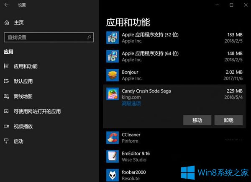The height and width of the screenshot is (182, 251).
Task: Select the EmEditor 9.16 entry name
Action: [136, 153]
